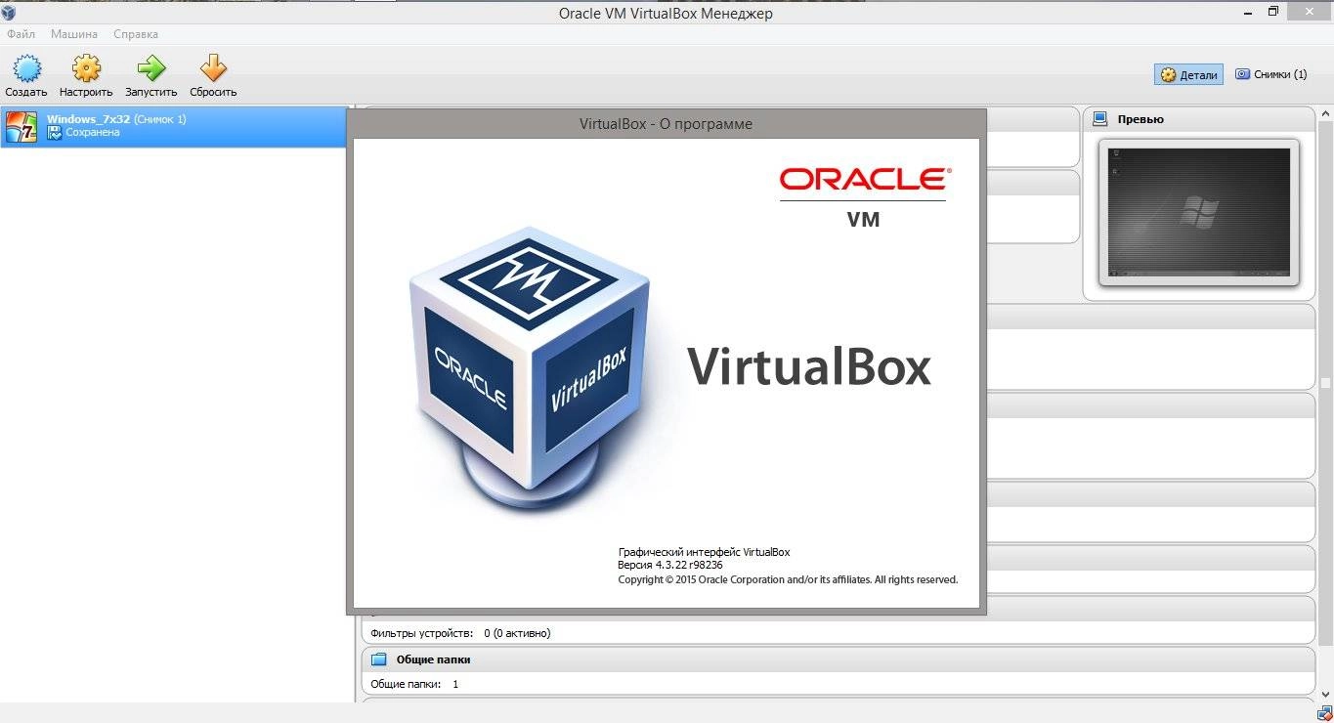Click the Общие папки folder icon
This screenshot has height=723, width=1334.
click(379, 659)
